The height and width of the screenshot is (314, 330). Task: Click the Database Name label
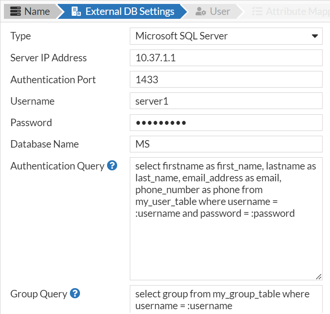(45, 144)
